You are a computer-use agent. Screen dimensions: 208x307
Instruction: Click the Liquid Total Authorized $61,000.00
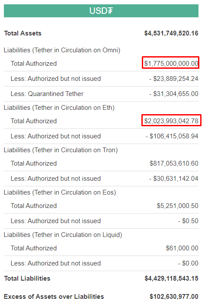tap(182, 248)
